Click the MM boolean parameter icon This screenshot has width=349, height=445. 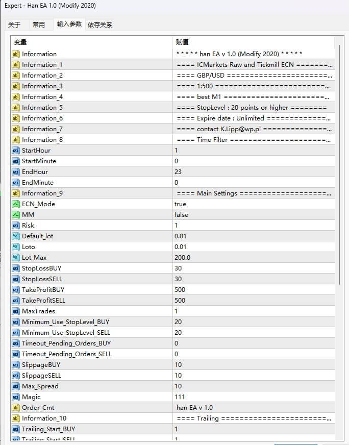[x=15, y=215]
